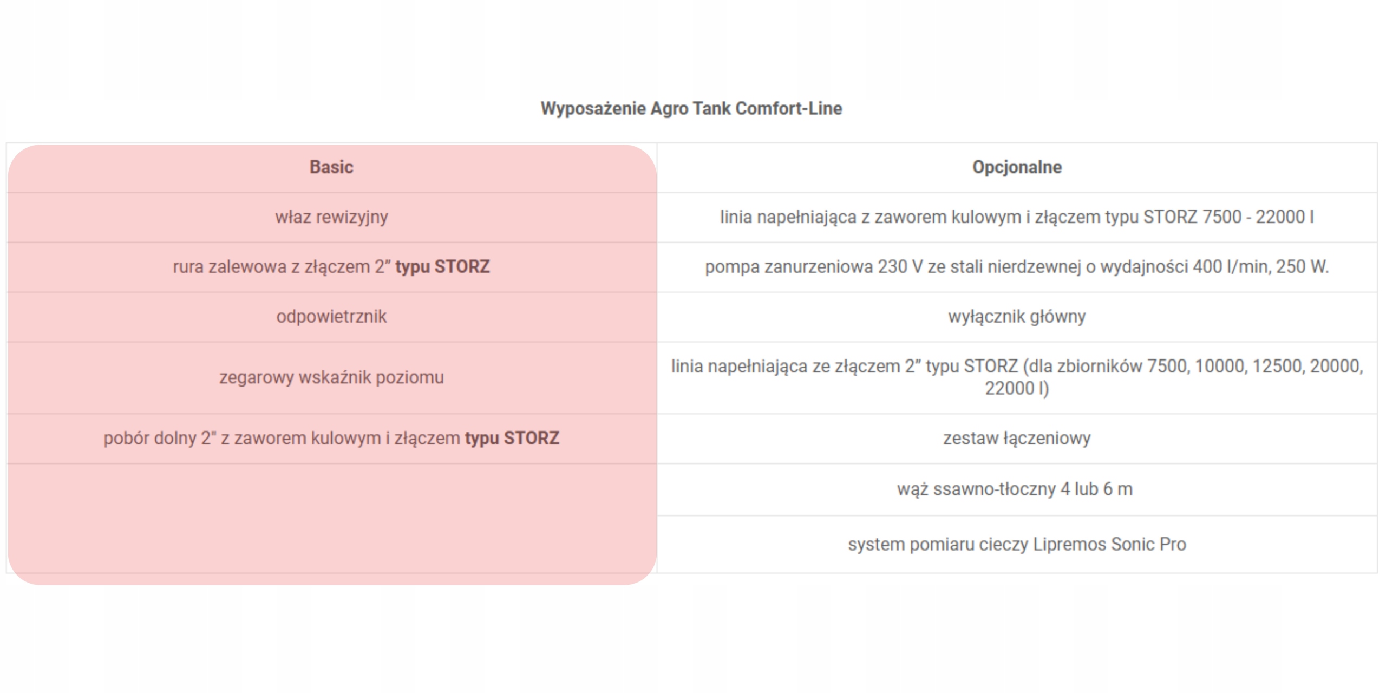Click 'system pomiaru cieczy Lipremos Sonic Pro'

pos(1017,544)
